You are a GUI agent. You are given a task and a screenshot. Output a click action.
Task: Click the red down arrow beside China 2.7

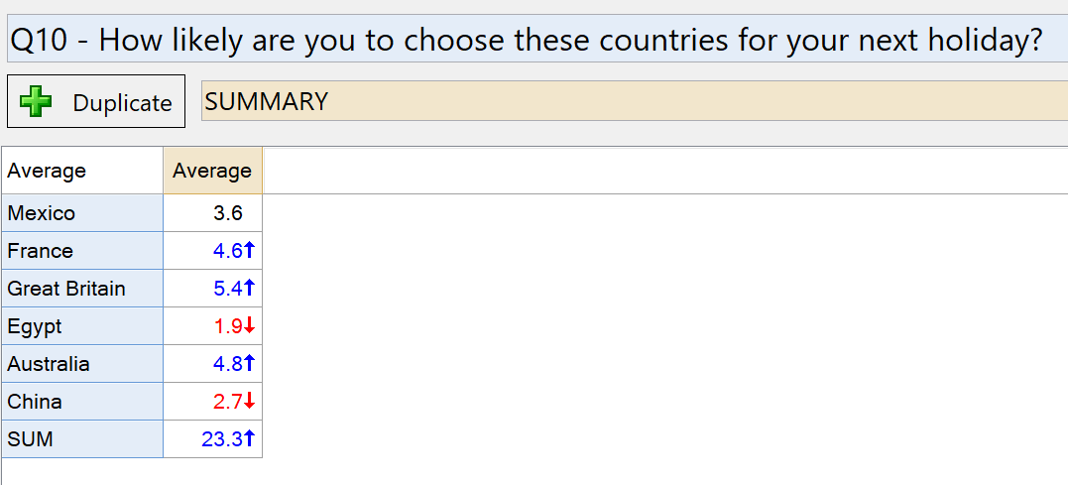(249, 402)
